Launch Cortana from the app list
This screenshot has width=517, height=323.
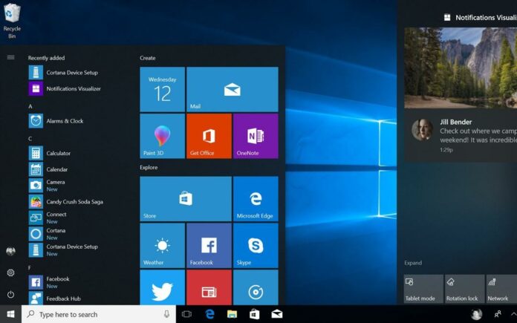pos(47,234)
